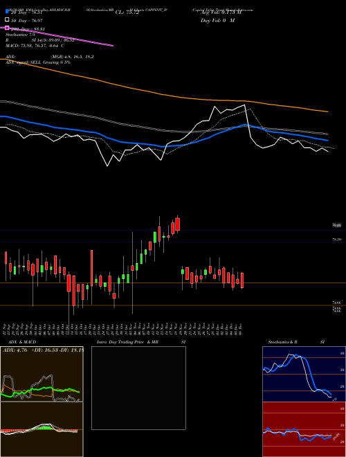Click the 'Day Vol: 0 M' label
Image resolution: width=346 pixels, height=457 pixels.
[x=217, y=21]
